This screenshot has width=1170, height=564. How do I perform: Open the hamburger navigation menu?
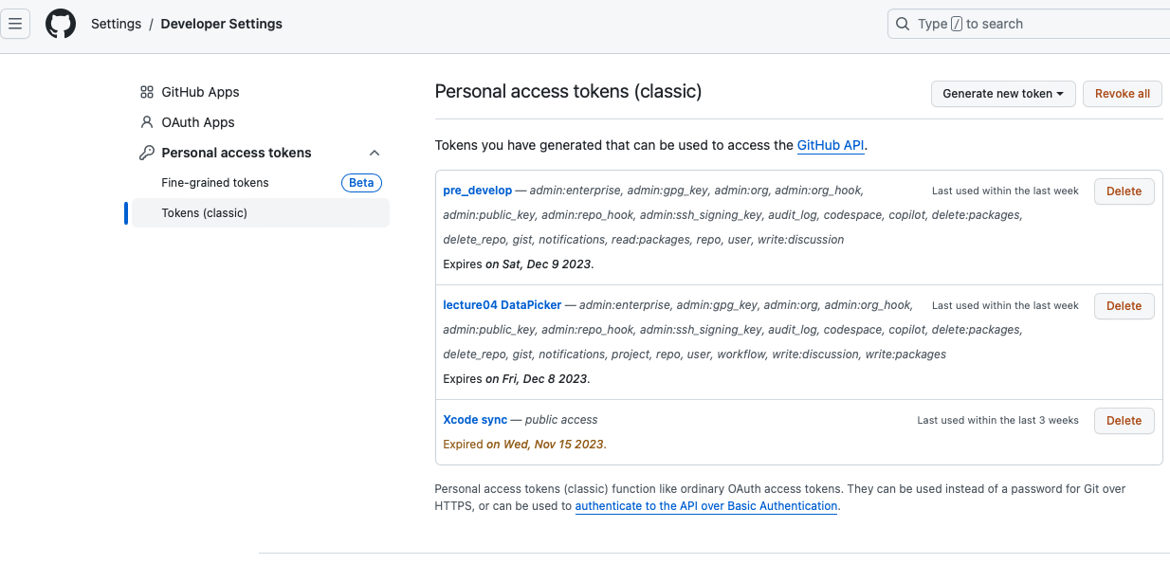(x=15, y=24)
